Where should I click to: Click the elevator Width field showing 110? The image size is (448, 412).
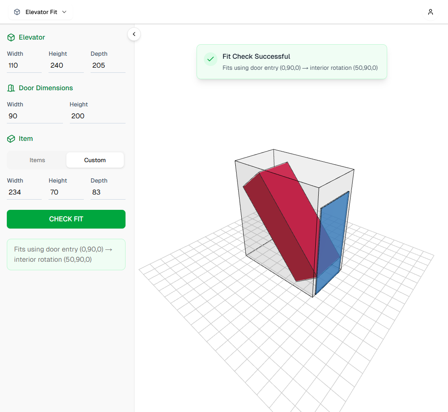24,65
